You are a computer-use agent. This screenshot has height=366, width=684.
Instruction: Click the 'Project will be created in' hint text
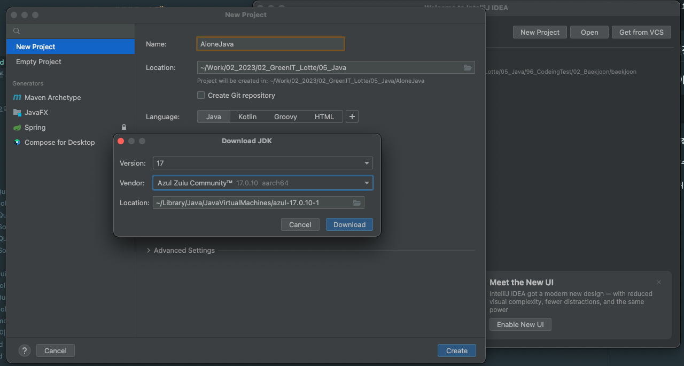(311, 81)
